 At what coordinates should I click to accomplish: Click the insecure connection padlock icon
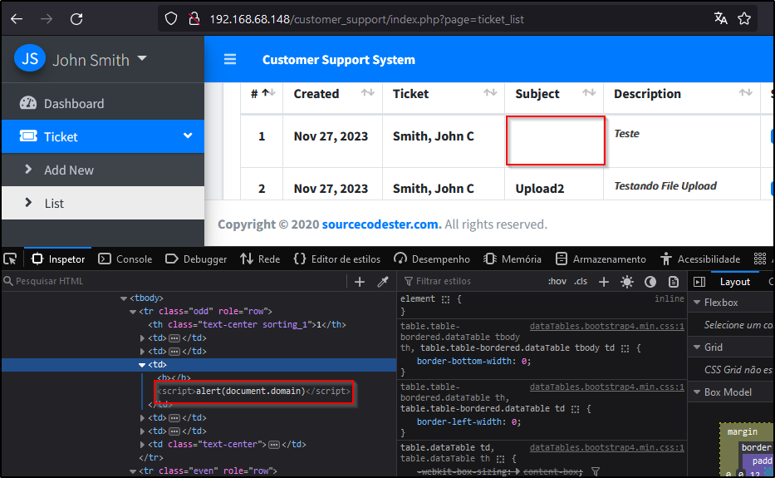(x=194, y=19)
